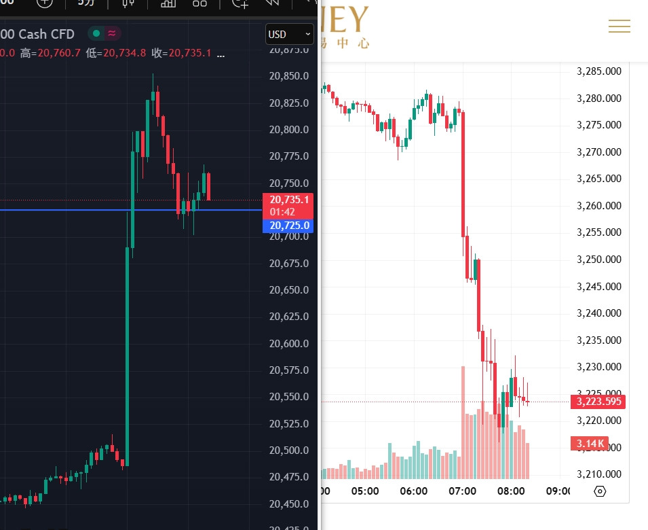Expand the USD currency dropdown
The image size is (648, 530).
[x=290, y=34]
